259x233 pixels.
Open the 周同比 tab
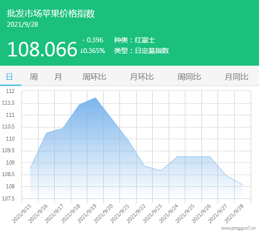coord(189,77)
